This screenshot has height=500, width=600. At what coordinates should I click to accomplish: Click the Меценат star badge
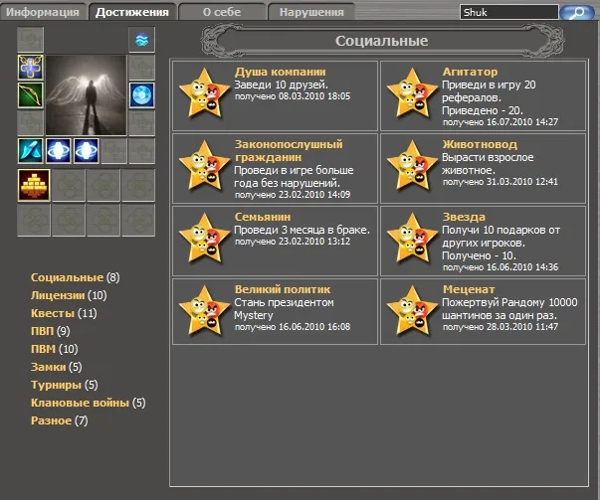(x=412, y=311)
